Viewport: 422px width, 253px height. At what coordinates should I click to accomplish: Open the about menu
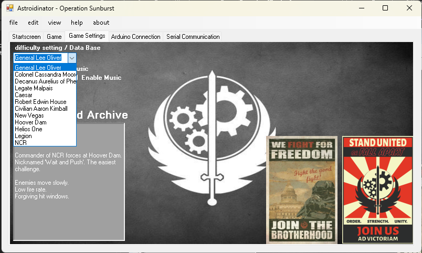pyautogui.click(x=101, y=23)
